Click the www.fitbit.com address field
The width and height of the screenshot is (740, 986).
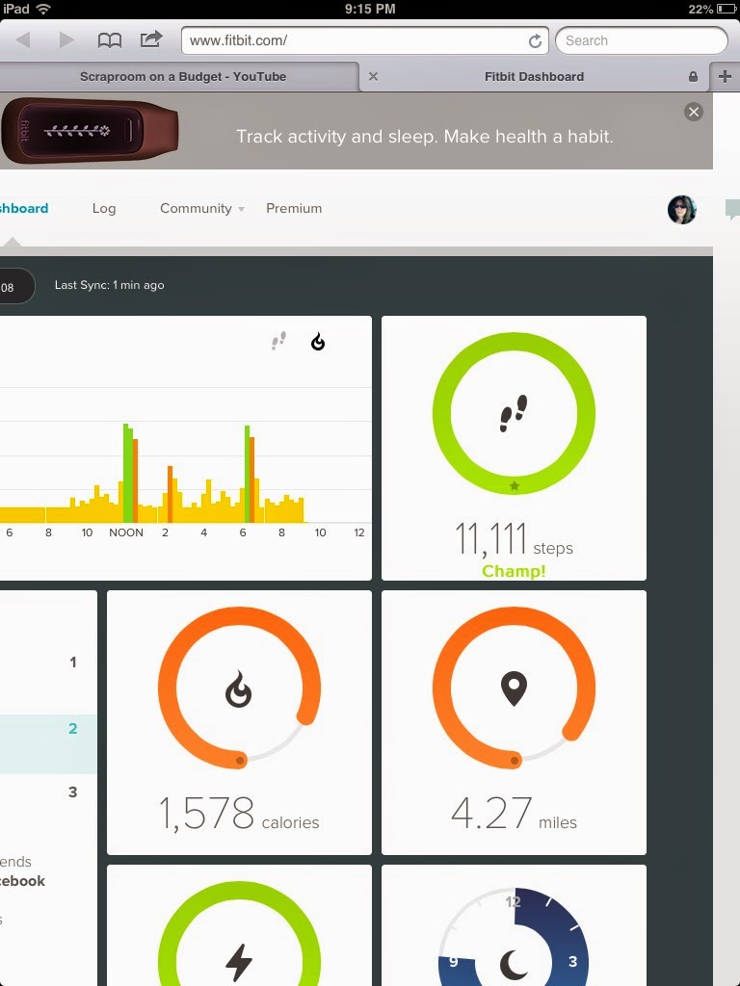pyautogui.click(x=365, y=40)
